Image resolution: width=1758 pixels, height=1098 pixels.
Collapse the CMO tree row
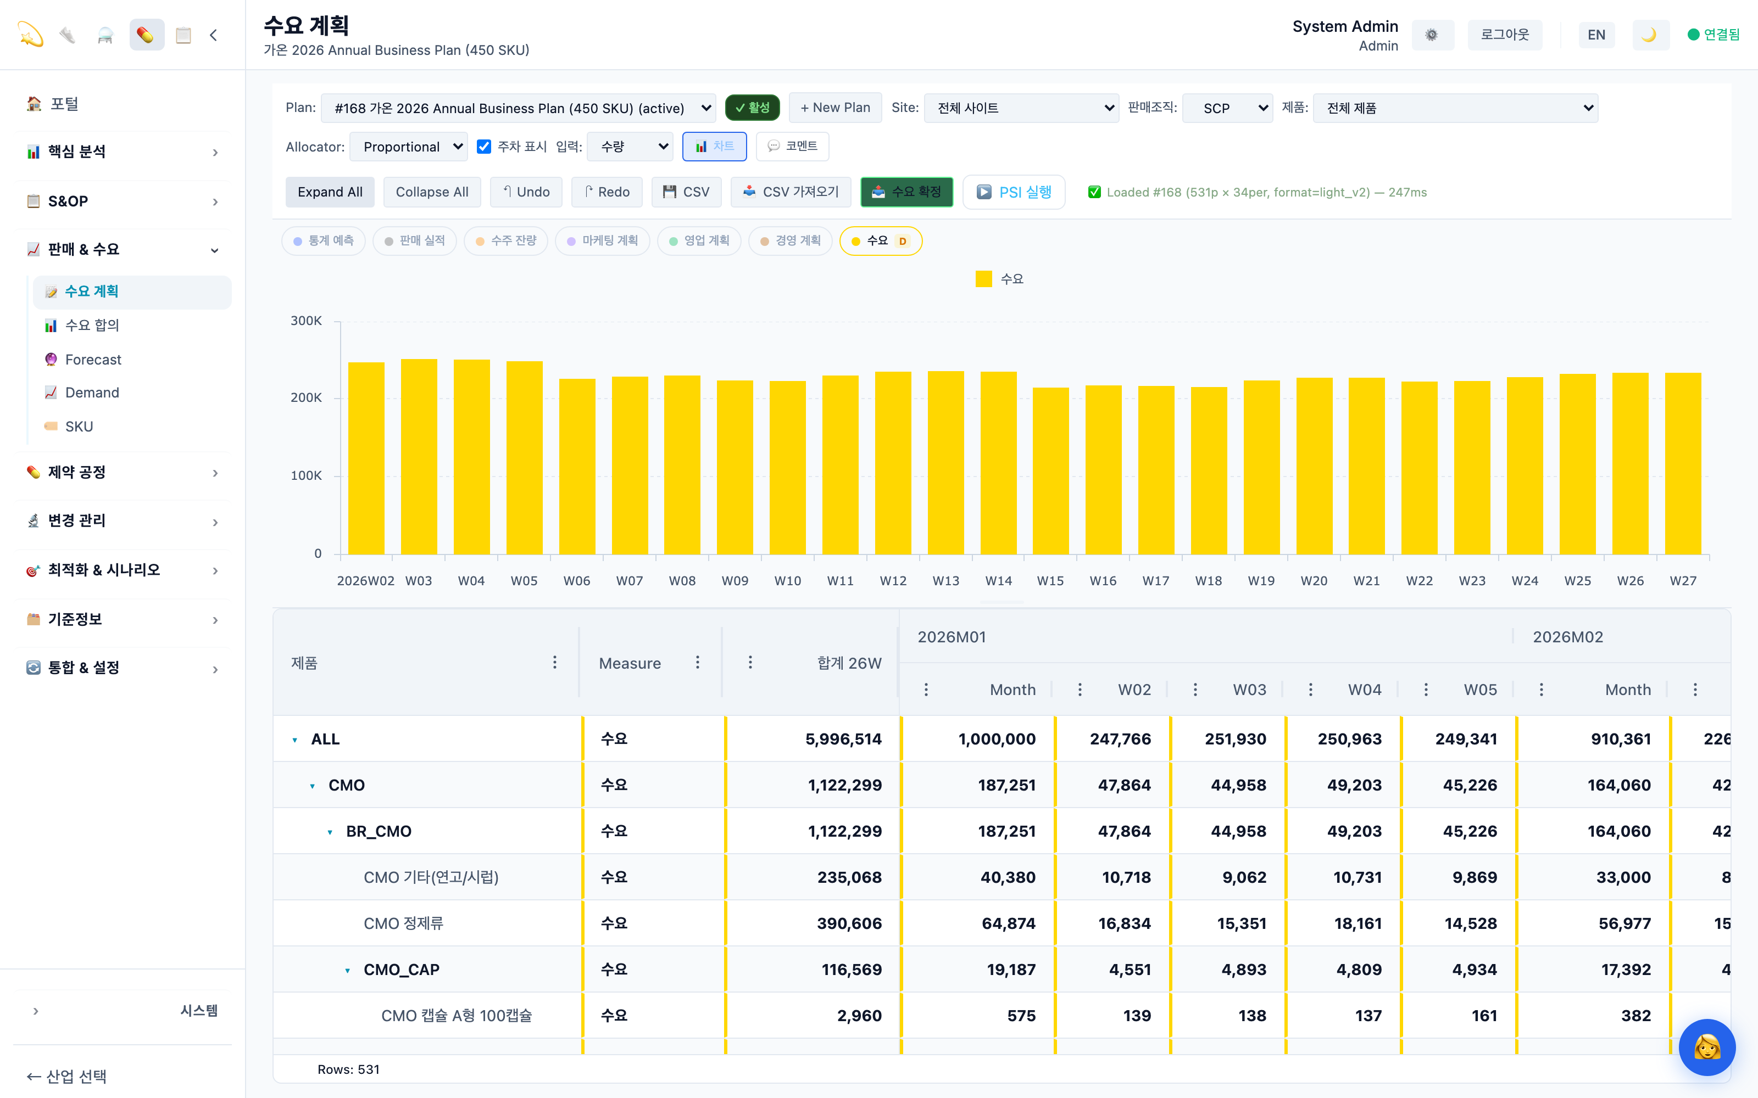coord(313,786)
